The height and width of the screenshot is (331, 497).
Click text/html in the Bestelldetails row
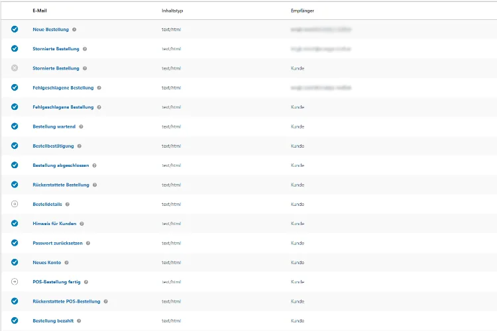click(x=172, y=205)
